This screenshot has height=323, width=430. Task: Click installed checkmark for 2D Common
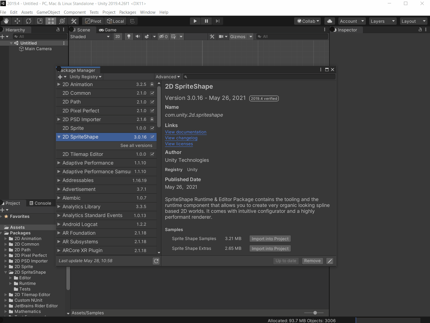[x=152, y=93]
